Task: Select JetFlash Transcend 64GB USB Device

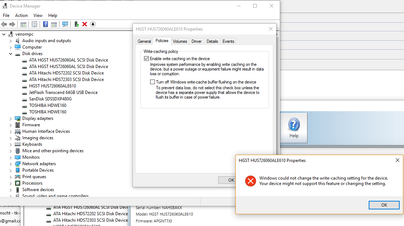Action: tap(63, 92)
